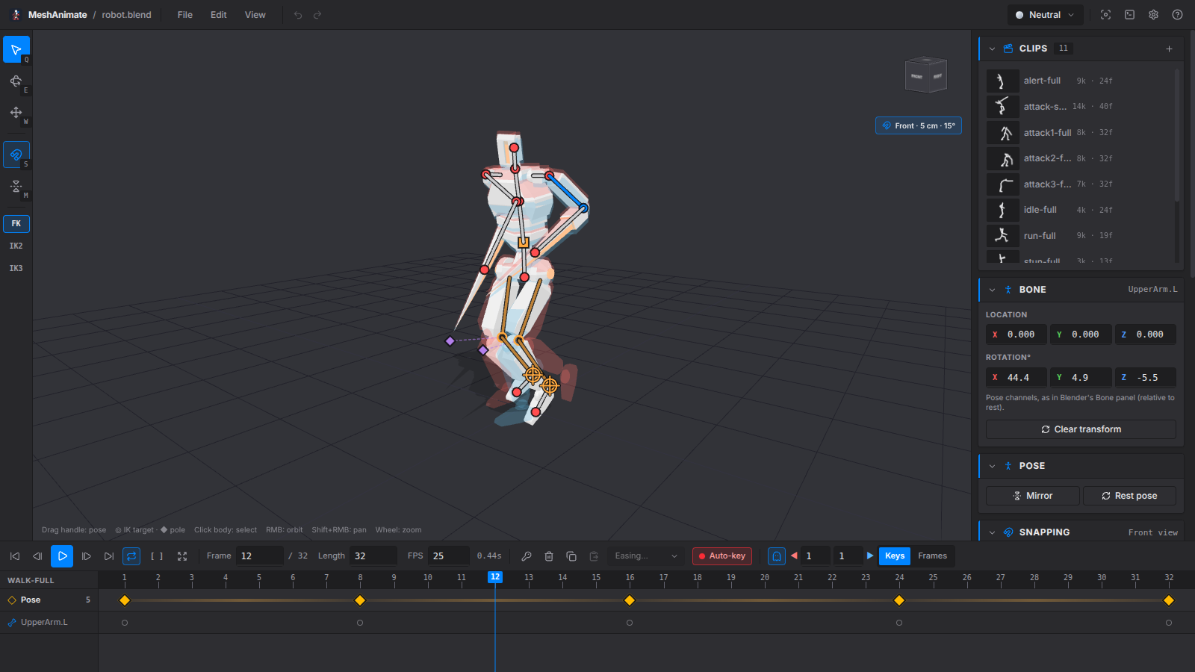Click the delete keyframe trash icon
Screen dimensions: 1195x672
click(549, 556)
